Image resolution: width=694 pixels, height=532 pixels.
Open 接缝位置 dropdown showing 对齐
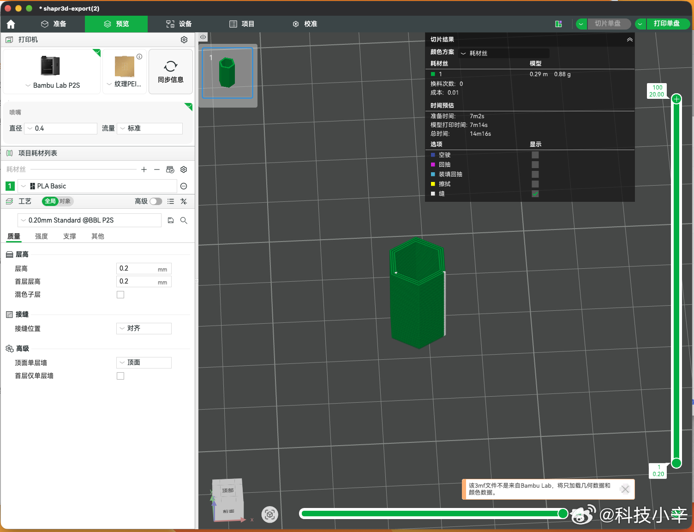(144, 328)
